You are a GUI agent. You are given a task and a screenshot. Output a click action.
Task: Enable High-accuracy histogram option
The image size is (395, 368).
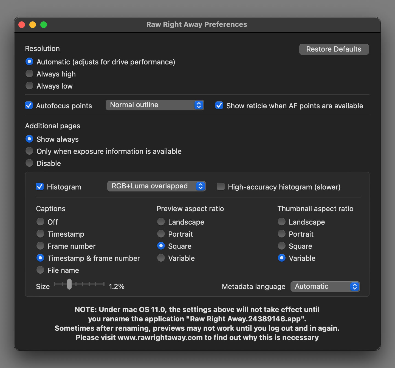point(221,186)
